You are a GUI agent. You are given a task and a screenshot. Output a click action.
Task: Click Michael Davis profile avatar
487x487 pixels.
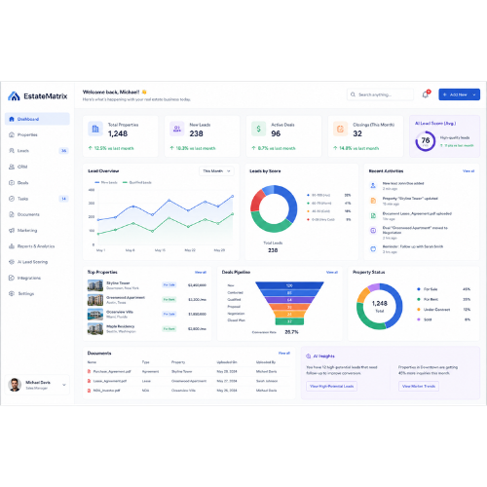pyautogui.click(x=15, y=385)
